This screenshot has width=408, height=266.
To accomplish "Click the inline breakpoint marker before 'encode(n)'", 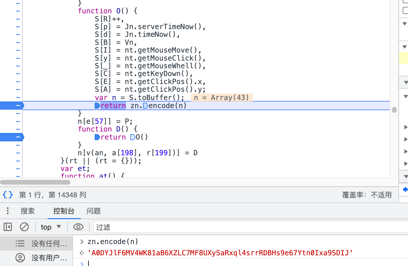I will point(146,106).
